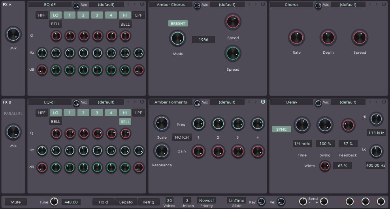This screenshot has height=209, width=390.
Task: Toggle power icon of the Amber Formants effect
Action: tap(263, 102)
